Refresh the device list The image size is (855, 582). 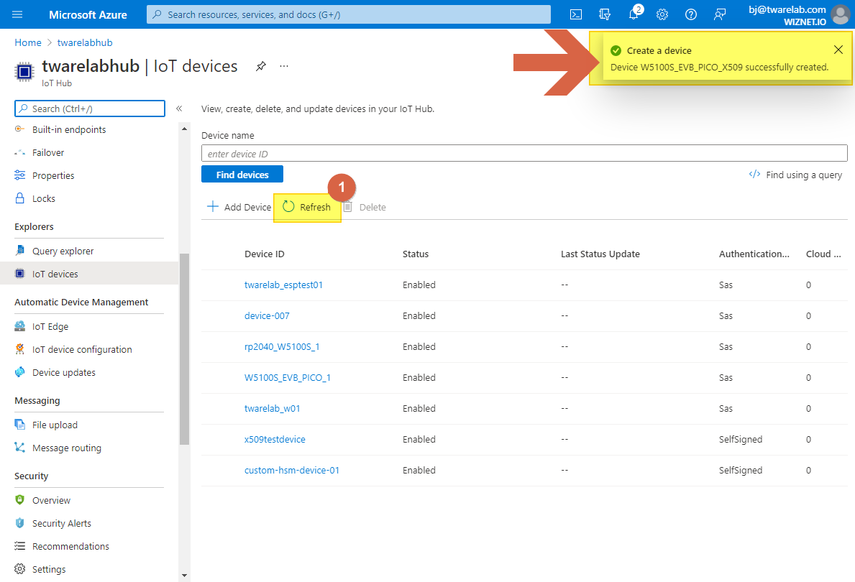tap(307, 207)
